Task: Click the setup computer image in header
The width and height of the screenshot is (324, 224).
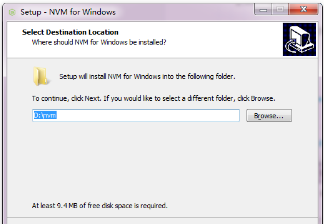Action: 299,39
